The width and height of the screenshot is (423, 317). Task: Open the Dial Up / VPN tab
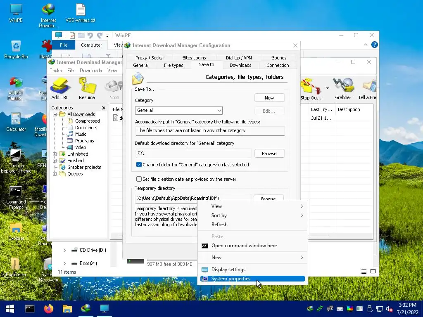pyautogui.click(x=239, y=58)
